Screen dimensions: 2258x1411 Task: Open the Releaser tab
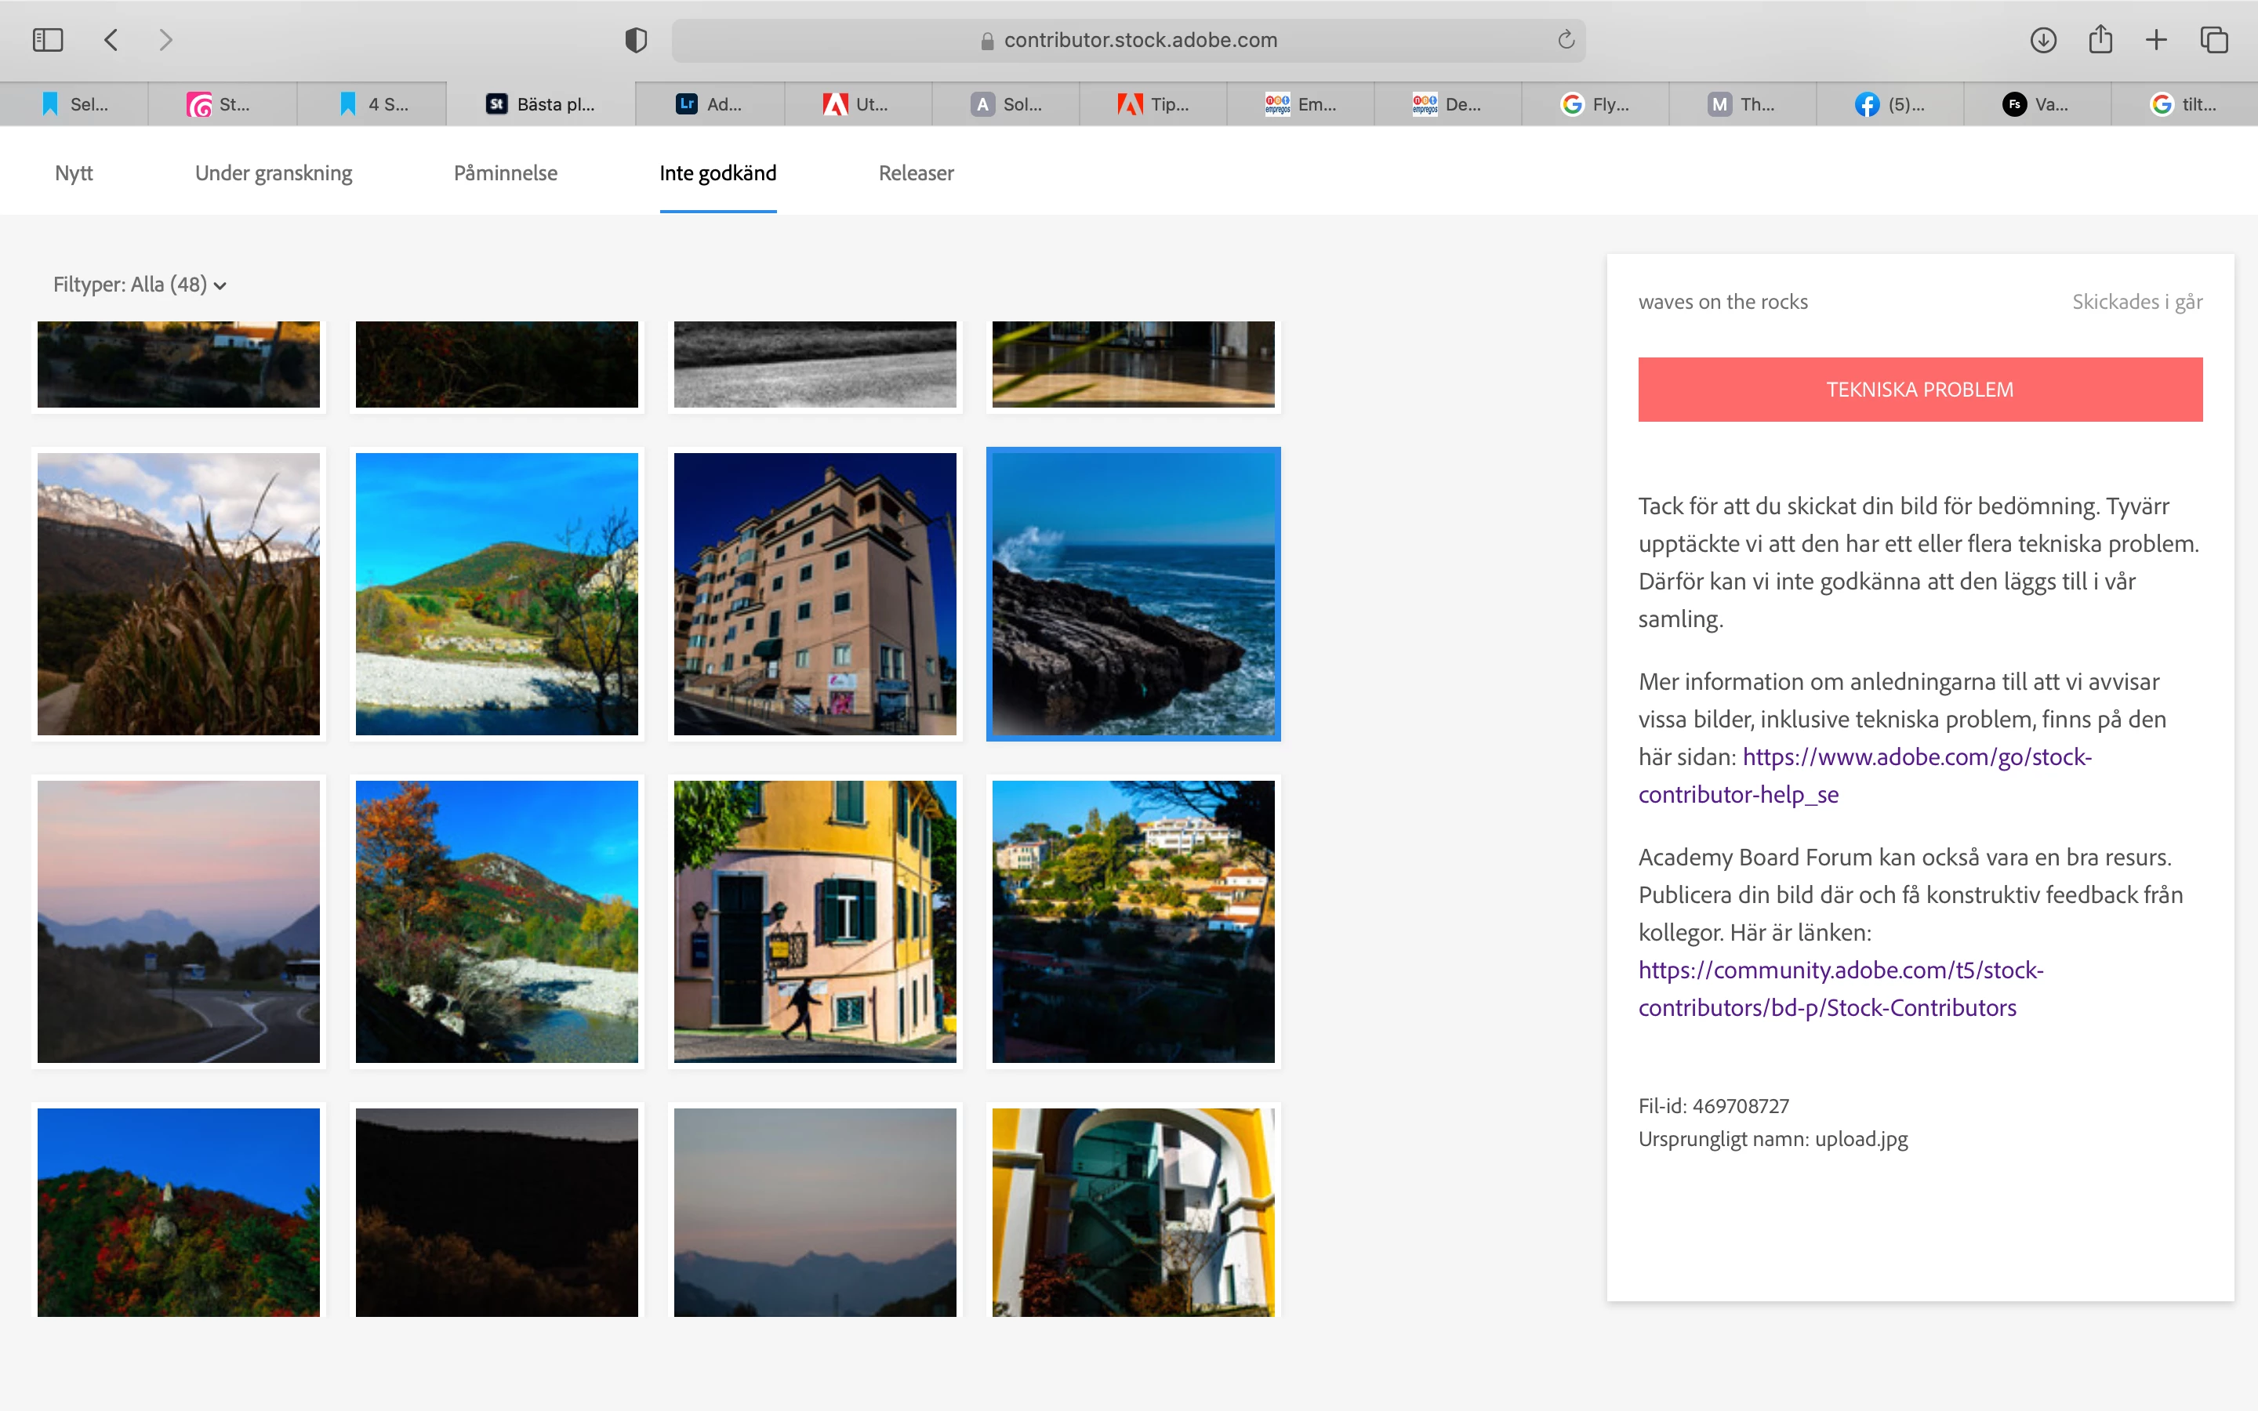pyautogui.click(x=915, y=173)
